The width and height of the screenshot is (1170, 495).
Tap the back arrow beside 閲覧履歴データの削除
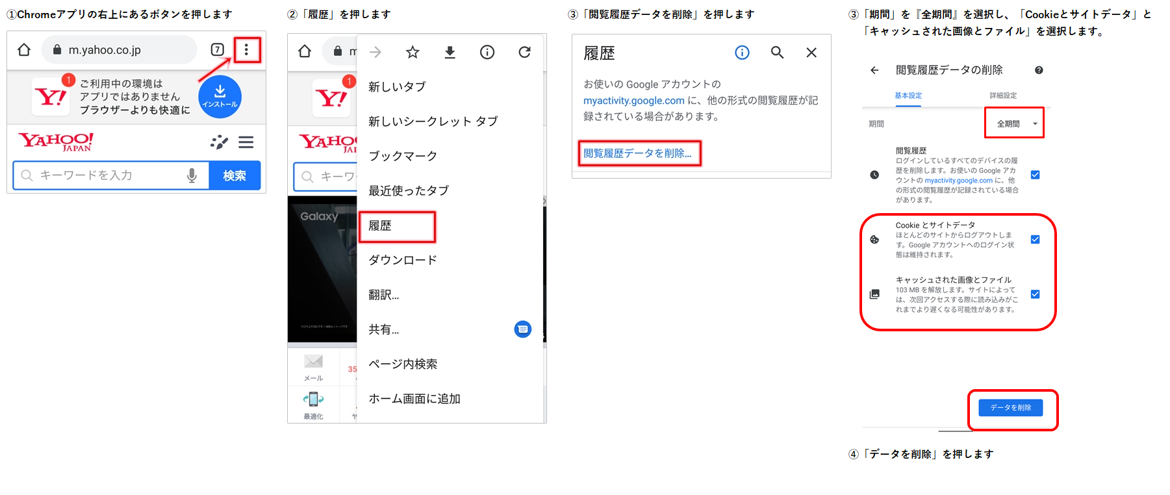tap(874, 70)
